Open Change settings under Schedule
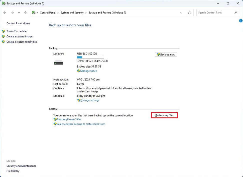The height and width of the screenshot is (177, 243). click(x=90, y=100)
